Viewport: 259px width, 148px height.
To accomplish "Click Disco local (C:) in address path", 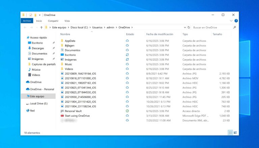I will click(x=79, y=27).
